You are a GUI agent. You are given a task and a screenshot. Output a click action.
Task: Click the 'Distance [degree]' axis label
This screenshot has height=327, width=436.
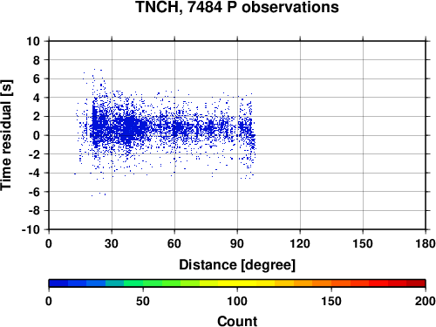237,265
